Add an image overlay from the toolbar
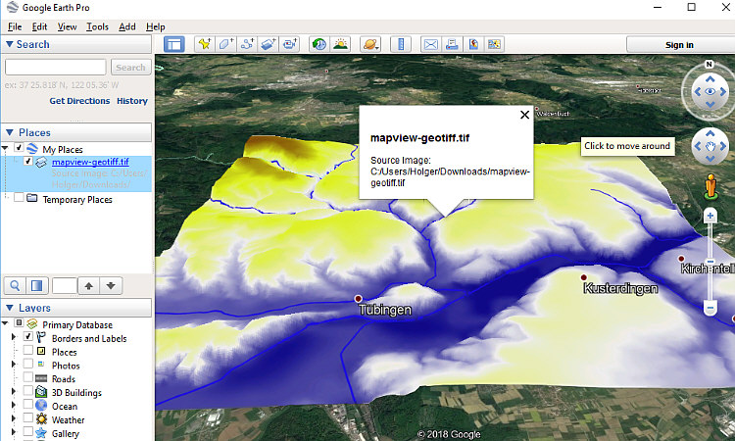 tap(269, 44)
